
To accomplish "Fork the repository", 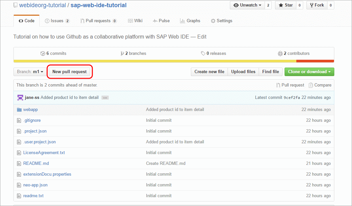I will [317, 5].
